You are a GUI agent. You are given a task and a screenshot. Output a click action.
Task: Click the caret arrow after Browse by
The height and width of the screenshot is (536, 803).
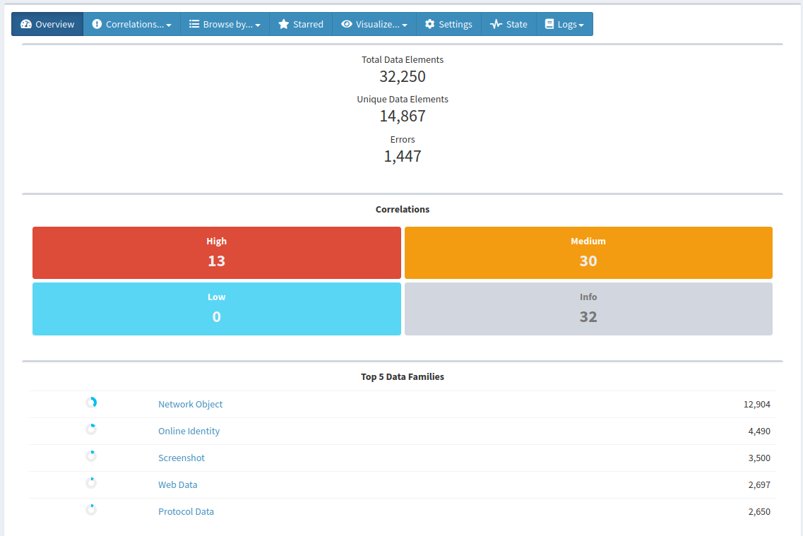pos(258,25)
